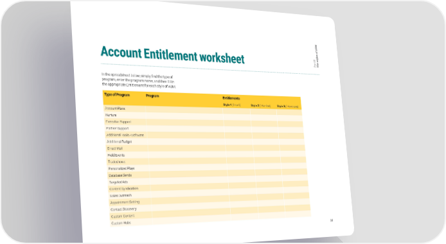Click the Database Sends row label
This screenshot has height=244, width=446.
120,175
